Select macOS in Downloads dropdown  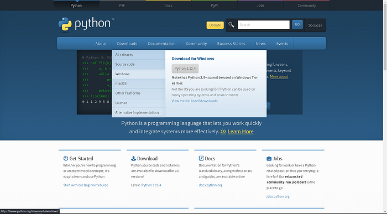click(138, 83)
